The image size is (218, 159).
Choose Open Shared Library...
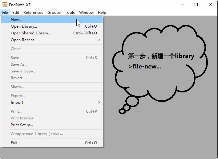coord(52,33)
